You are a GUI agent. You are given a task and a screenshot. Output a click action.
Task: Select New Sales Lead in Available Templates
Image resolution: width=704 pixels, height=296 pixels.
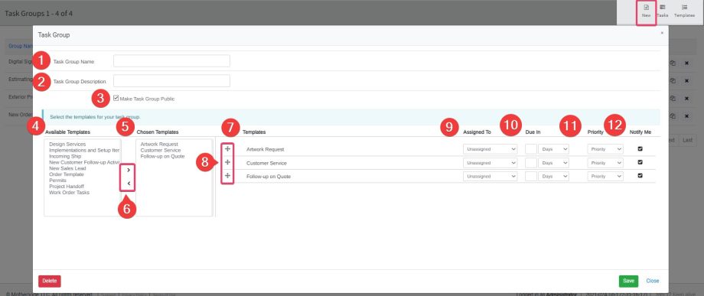coord(67,168)
